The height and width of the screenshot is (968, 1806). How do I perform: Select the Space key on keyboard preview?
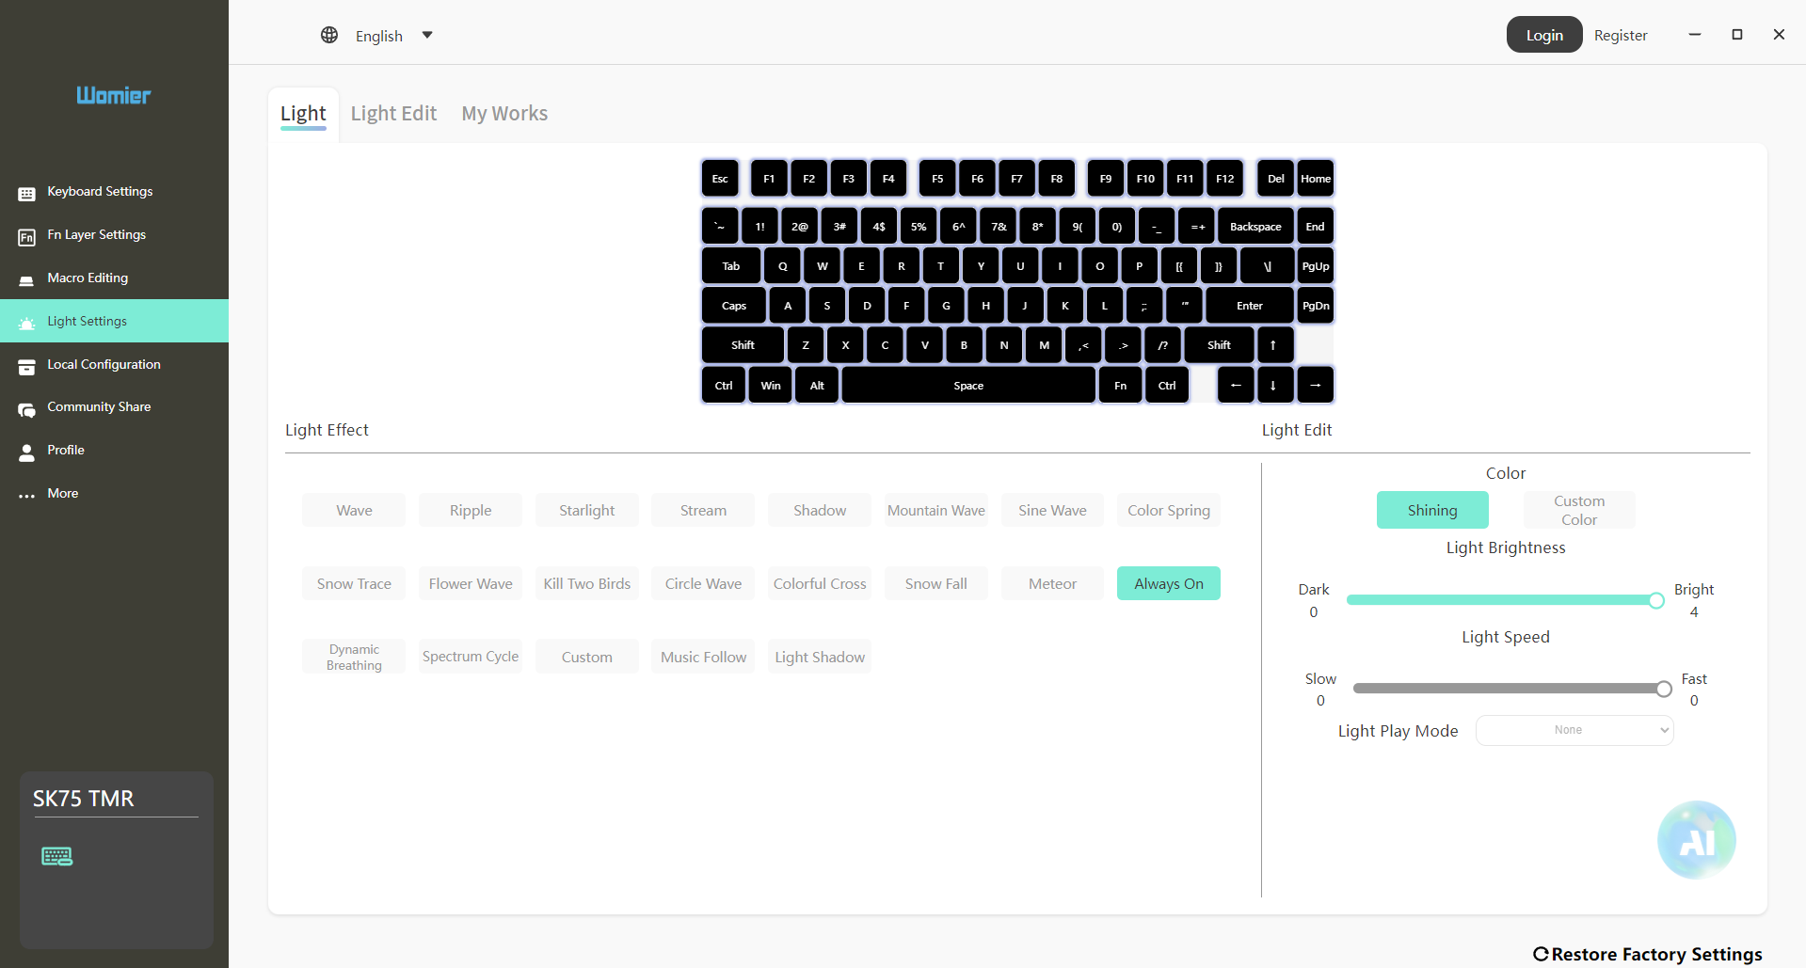pyautogui.click(x=968, y=386)
